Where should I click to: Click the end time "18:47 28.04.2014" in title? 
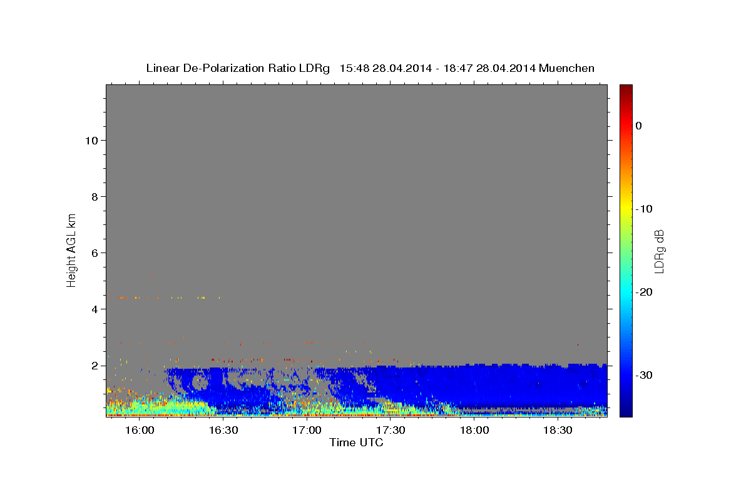coord(489,68)
